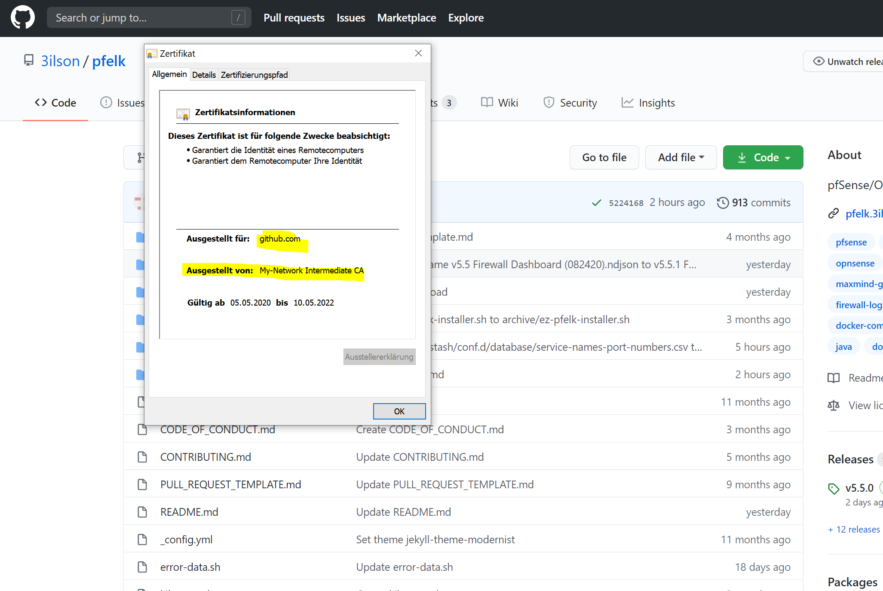883x591 pixels.
Task: Open the GitHub home logo
Action: click(22, 18)
